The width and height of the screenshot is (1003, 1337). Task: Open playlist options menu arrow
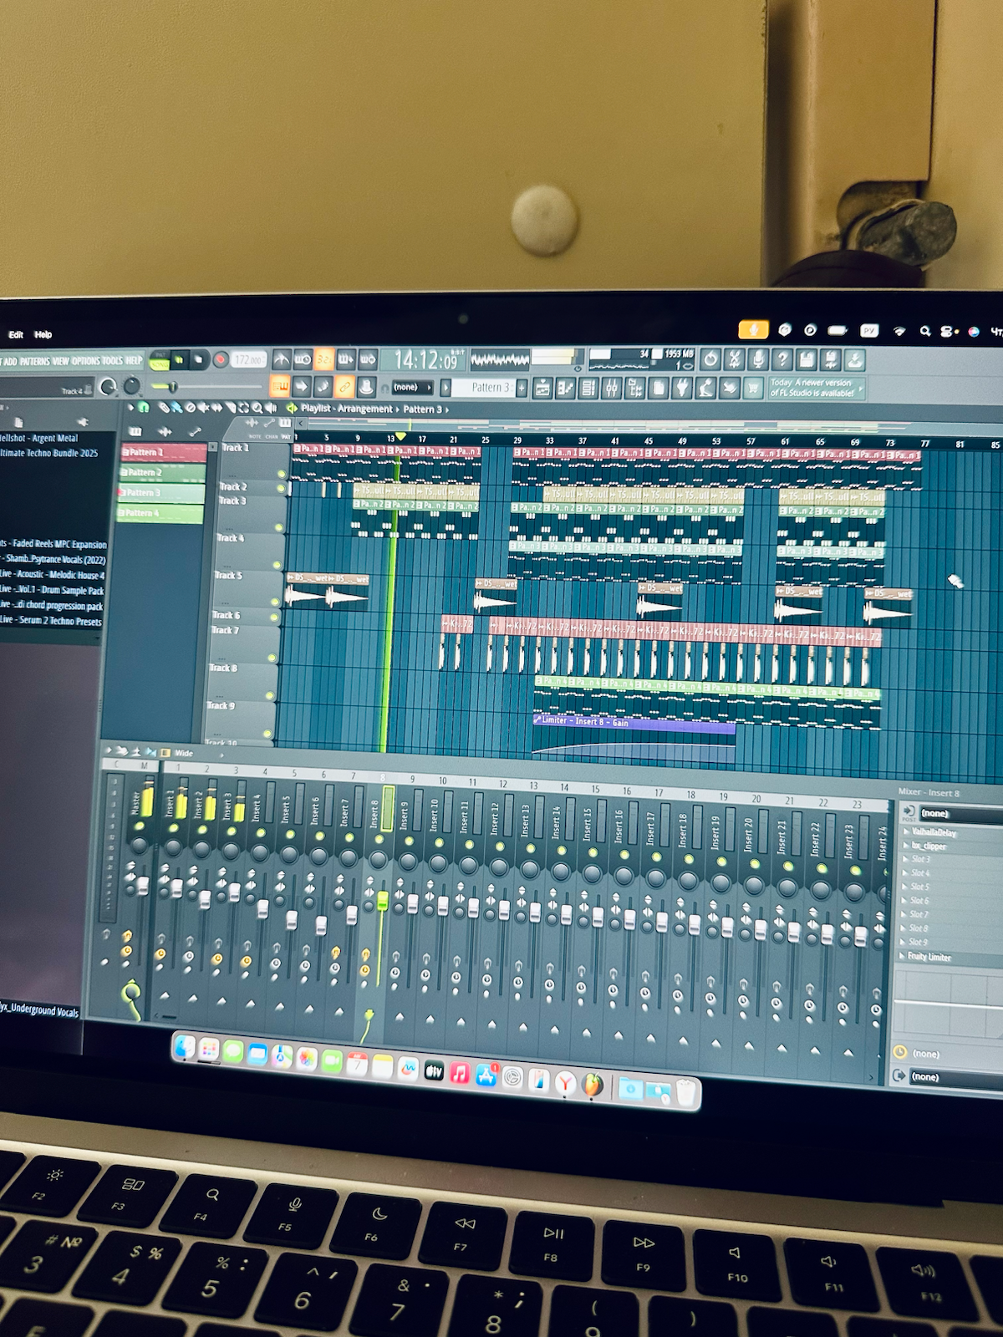[131, 408]
